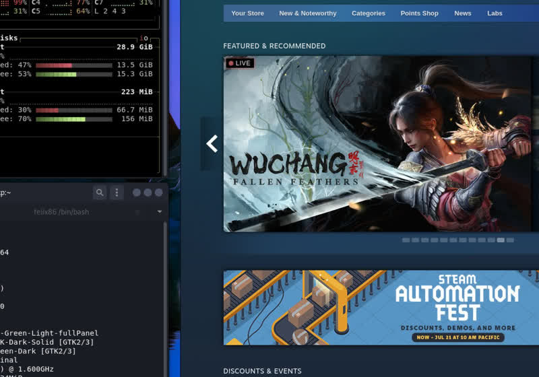Go to Points Shop

point(419,13)
